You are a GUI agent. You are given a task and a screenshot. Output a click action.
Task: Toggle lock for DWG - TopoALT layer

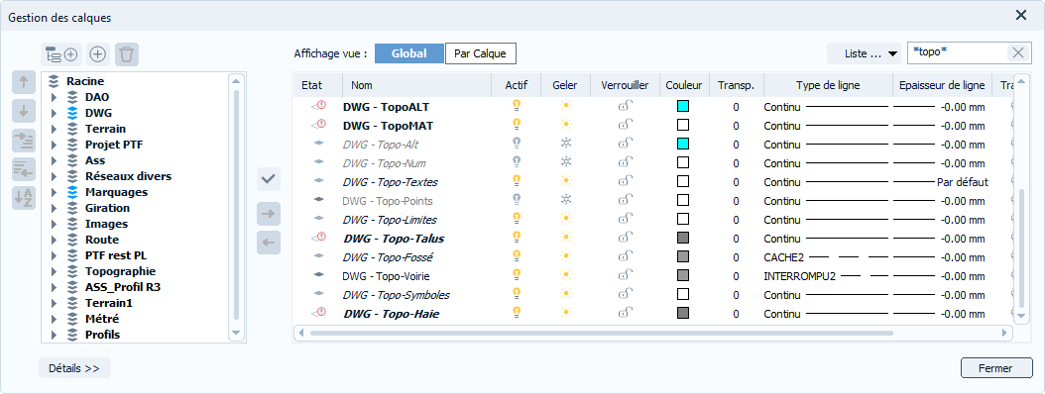point(626,106)
